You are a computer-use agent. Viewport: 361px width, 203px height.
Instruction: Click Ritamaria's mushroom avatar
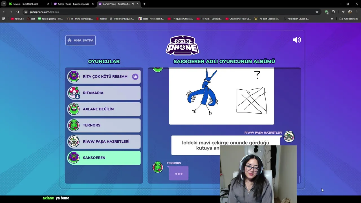(x=74, y=93)
